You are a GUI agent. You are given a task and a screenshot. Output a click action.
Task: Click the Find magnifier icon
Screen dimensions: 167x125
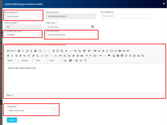75,51
